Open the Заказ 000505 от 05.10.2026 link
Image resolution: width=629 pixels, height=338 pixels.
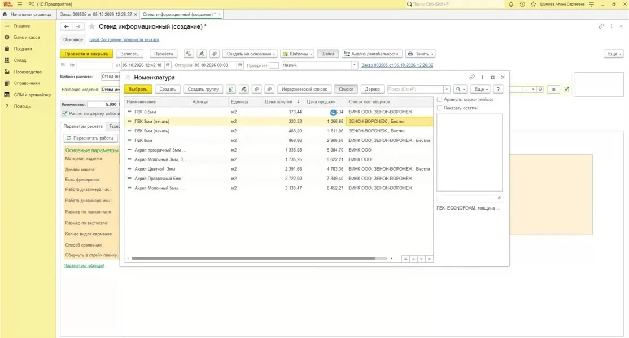[x=397, y=65]
